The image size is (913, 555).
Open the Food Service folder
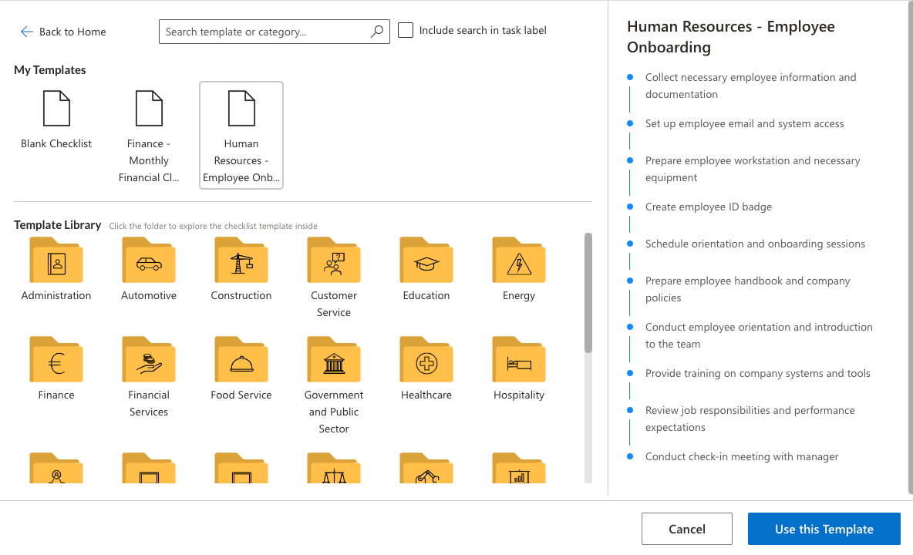pos(241,362)
